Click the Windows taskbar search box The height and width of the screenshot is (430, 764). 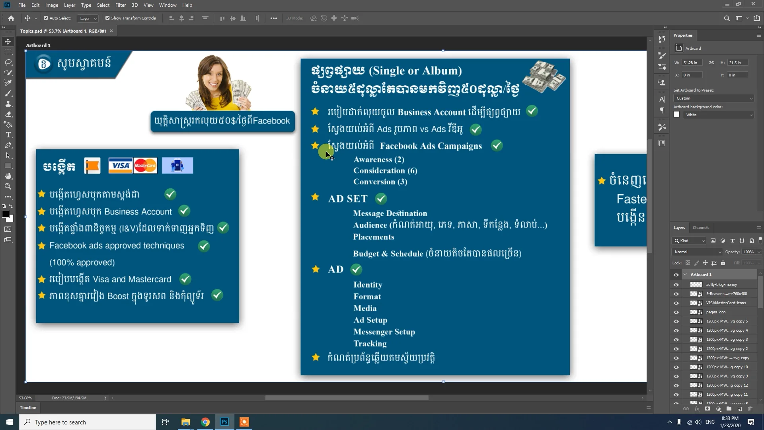point(88,422)
